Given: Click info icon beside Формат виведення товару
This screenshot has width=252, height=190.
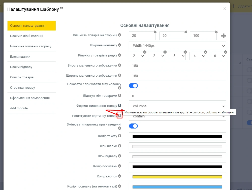Looking at the screenshot, I should click(120, 106).
